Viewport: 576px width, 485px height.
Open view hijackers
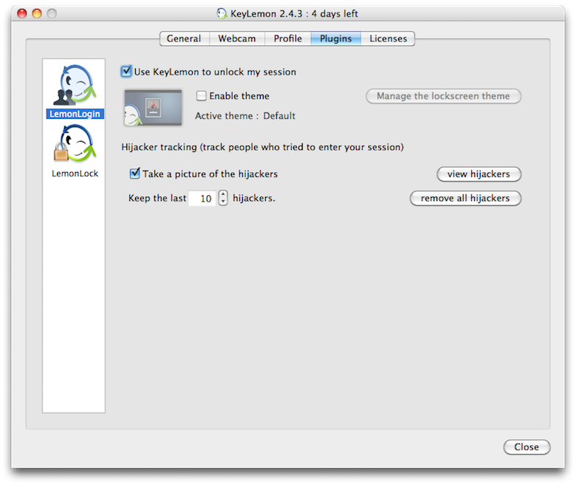[x=479, y=174]
